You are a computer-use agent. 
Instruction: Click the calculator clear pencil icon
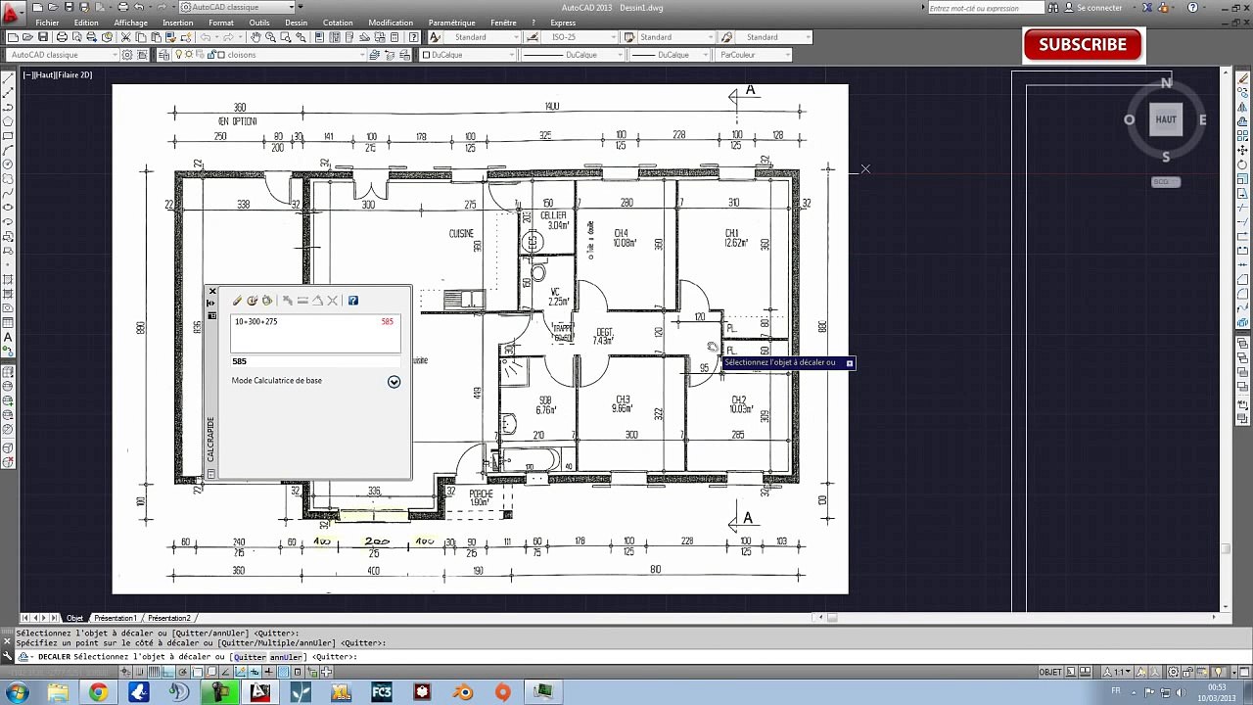237,301
